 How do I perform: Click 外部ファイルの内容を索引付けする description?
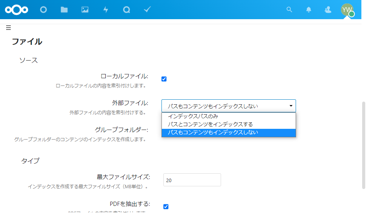coord(108,112)
